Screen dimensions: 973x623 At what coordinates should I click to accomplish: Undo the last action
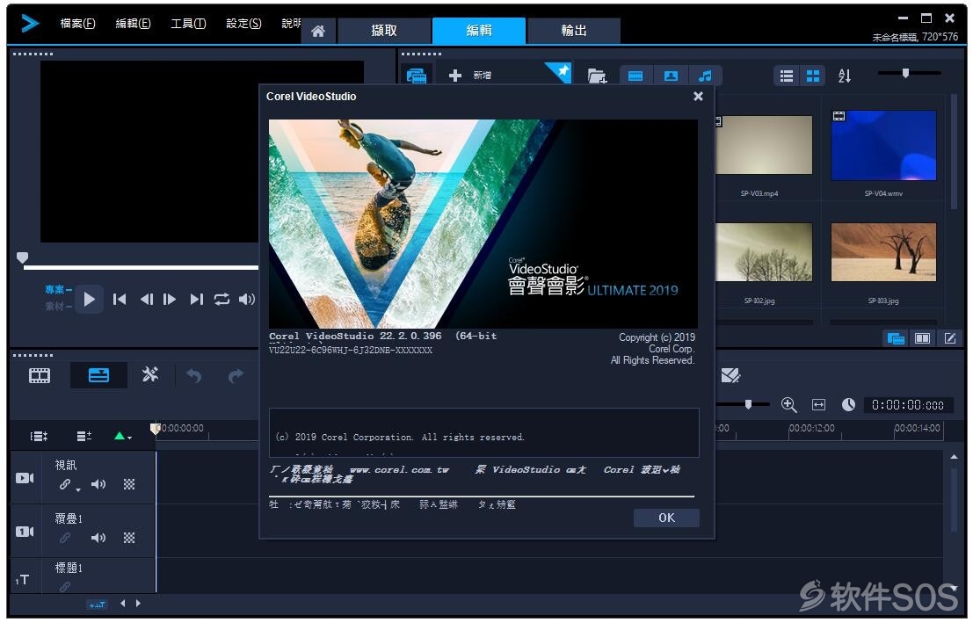coord(194,375)
